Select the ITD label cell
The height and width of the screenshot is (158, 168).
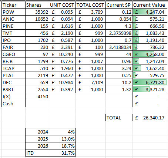pos(37,153)
